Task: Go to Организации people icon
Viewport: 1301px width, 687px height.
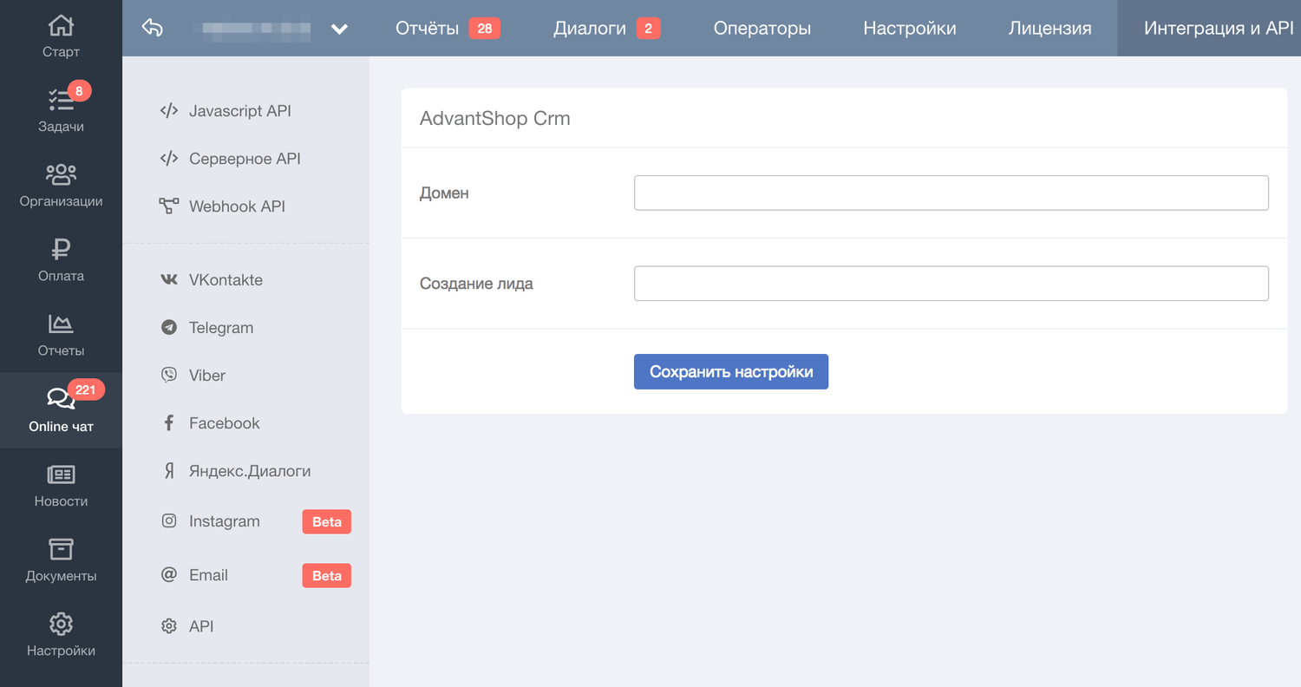Action: pyautogui.click(x=61, y=175)
